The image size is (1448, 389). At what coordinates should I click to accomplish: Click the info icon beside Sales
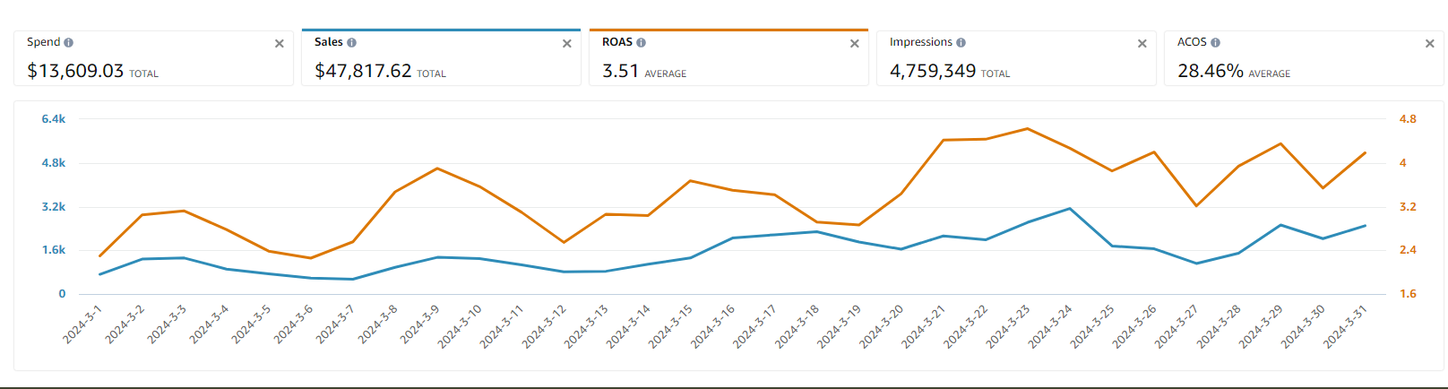point(351,43)
